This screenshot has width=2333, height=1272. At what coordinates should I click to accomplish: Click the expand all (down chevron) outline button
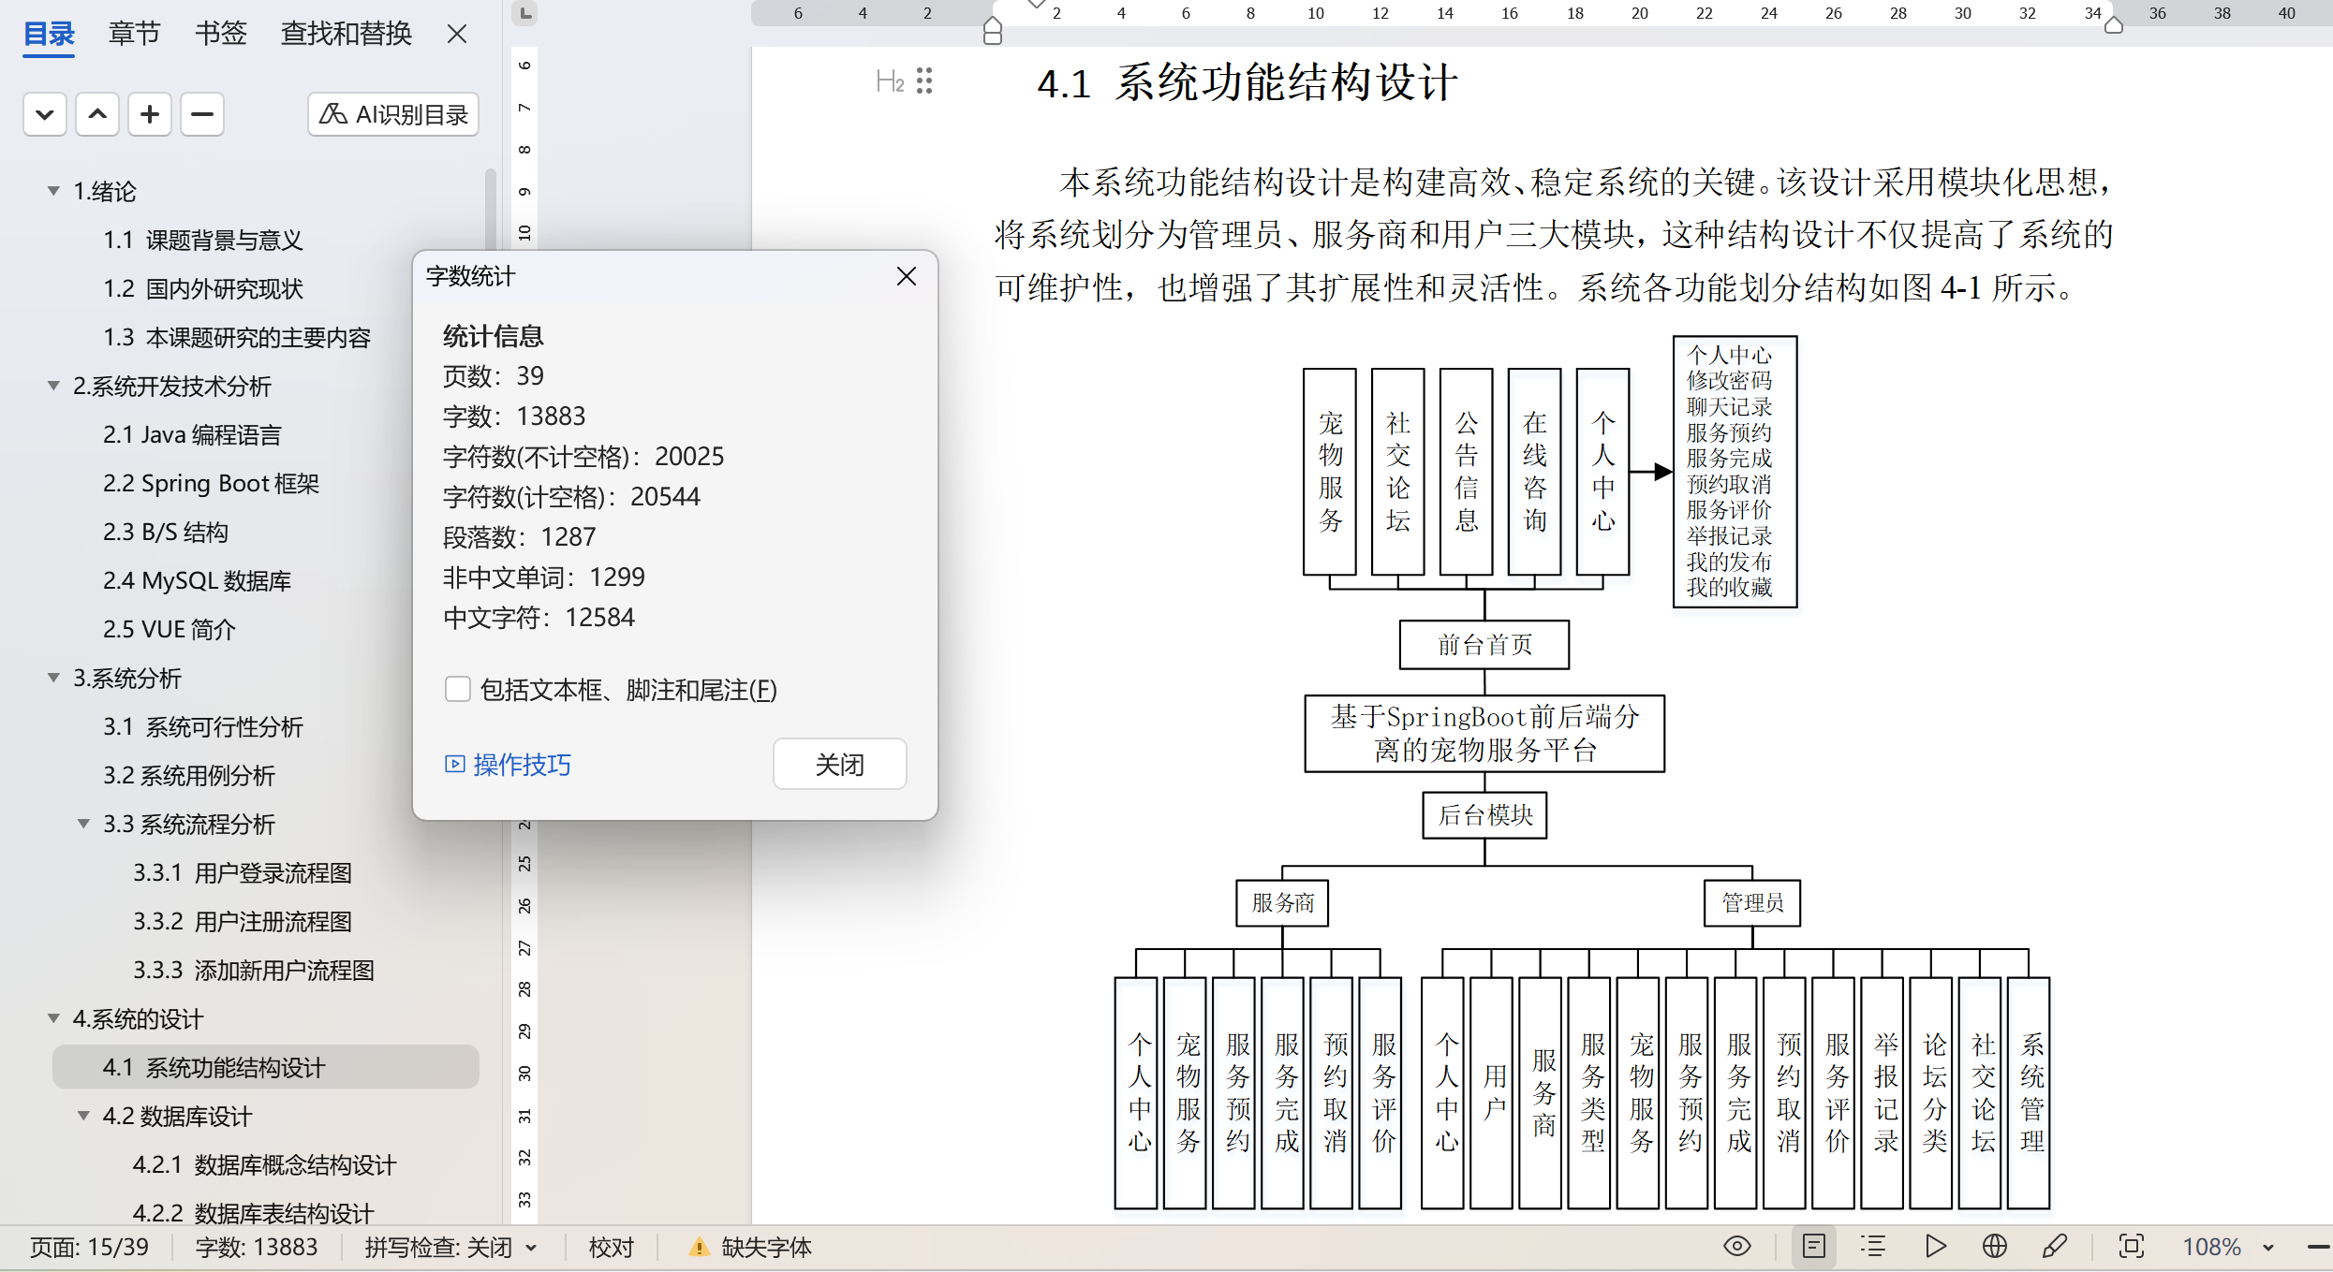44,114
